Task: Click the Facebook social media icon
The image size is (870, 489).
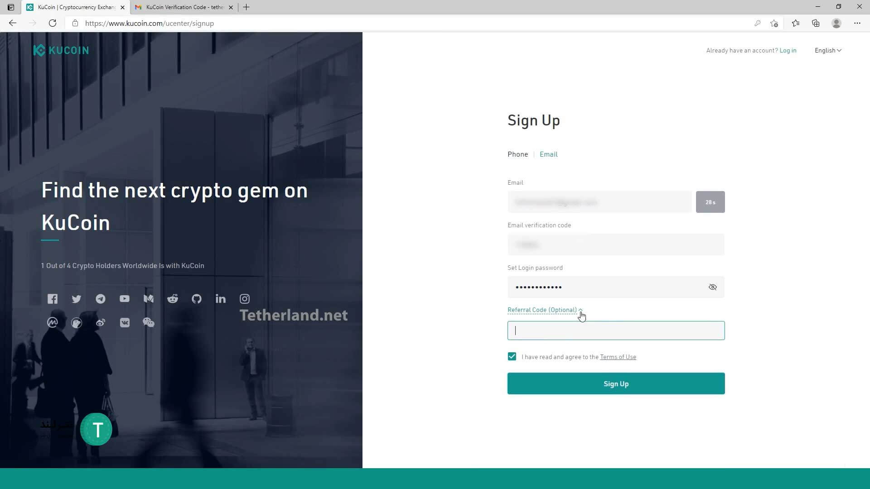Action: point(53,298)
